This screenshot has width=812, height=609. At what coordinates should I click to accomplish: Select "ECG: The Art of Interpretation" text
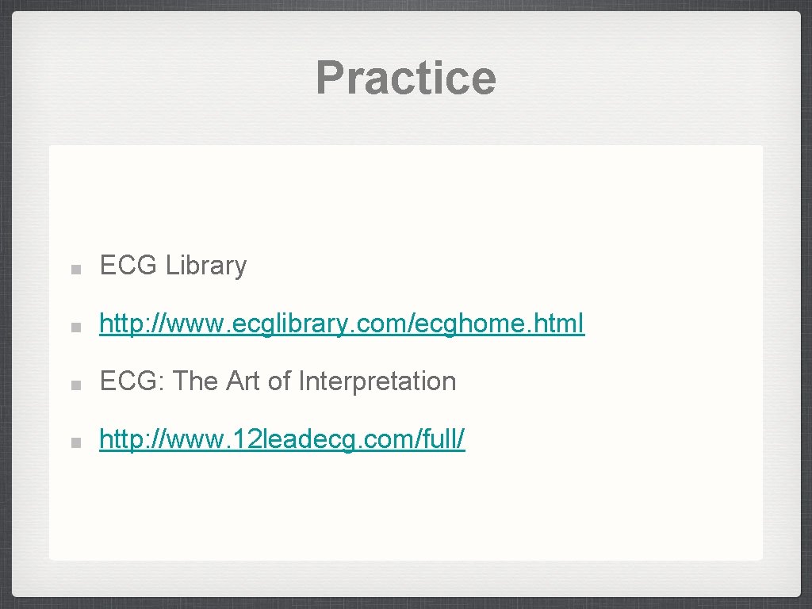pos(278,381)
